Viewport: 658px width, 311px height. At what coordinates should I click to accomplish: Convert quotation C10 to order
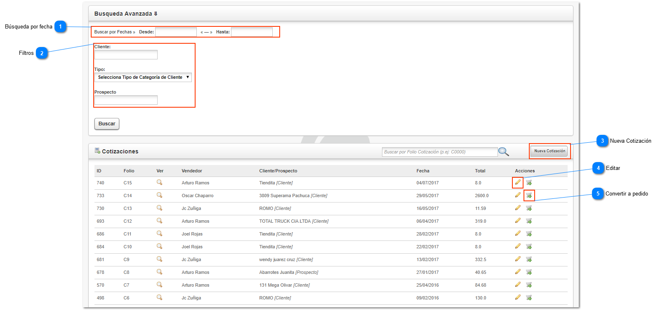point(529,246)
